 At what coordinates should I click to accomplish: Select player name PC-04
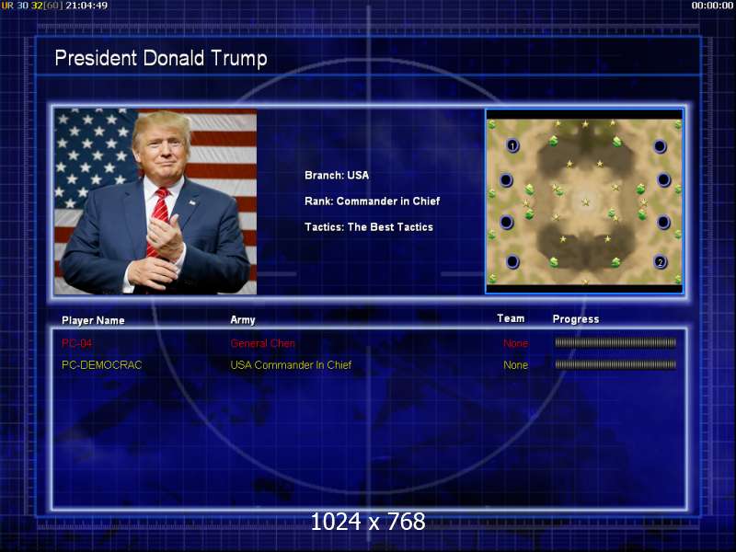pos(76,343)
